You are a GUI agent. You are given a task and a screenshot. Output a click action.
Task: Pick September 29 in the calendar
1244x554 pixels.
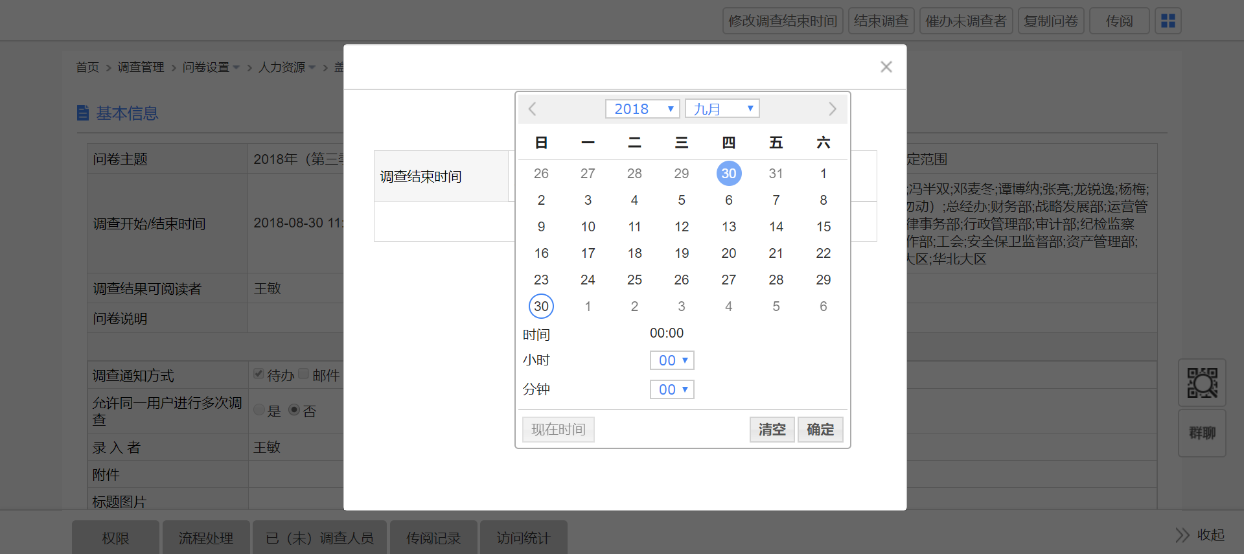click(824, 280)
